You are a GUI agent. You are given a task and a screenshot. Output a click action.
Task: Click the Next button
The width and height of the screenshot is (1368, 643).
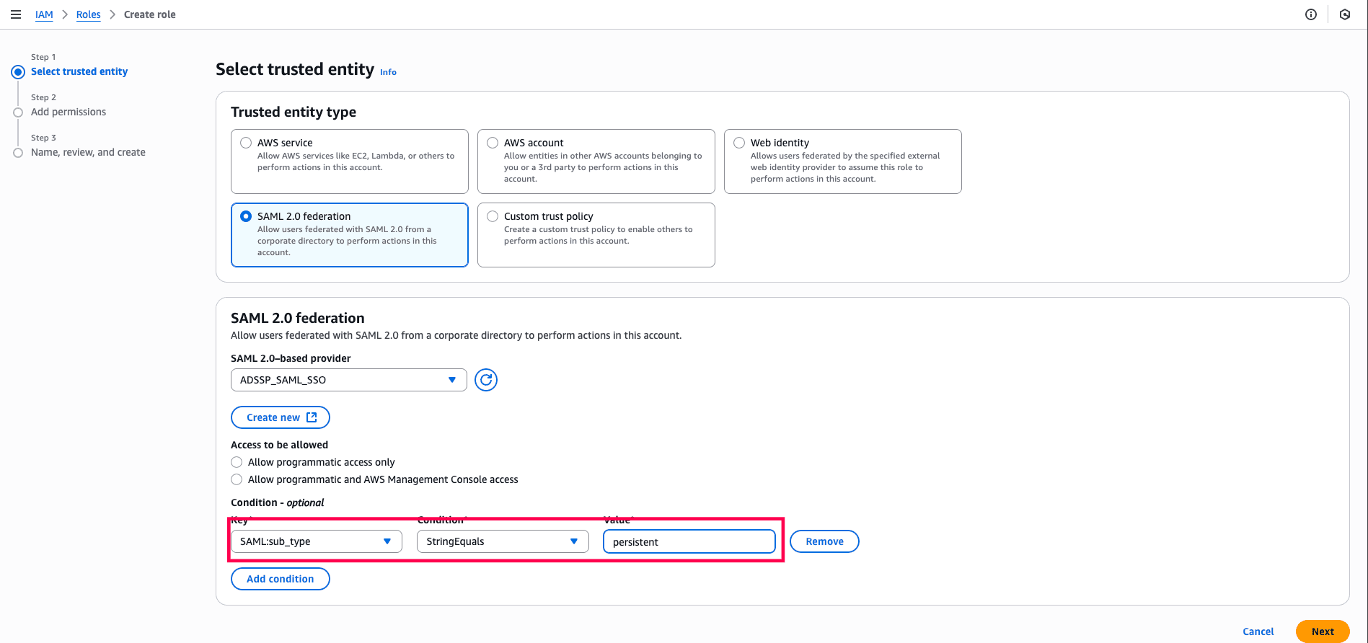pyautogui.click(x=1322, y=631)
